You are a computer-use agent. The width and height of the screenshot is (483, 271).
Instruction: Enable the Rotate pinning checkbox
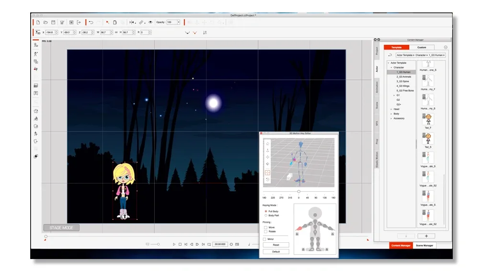265,231
